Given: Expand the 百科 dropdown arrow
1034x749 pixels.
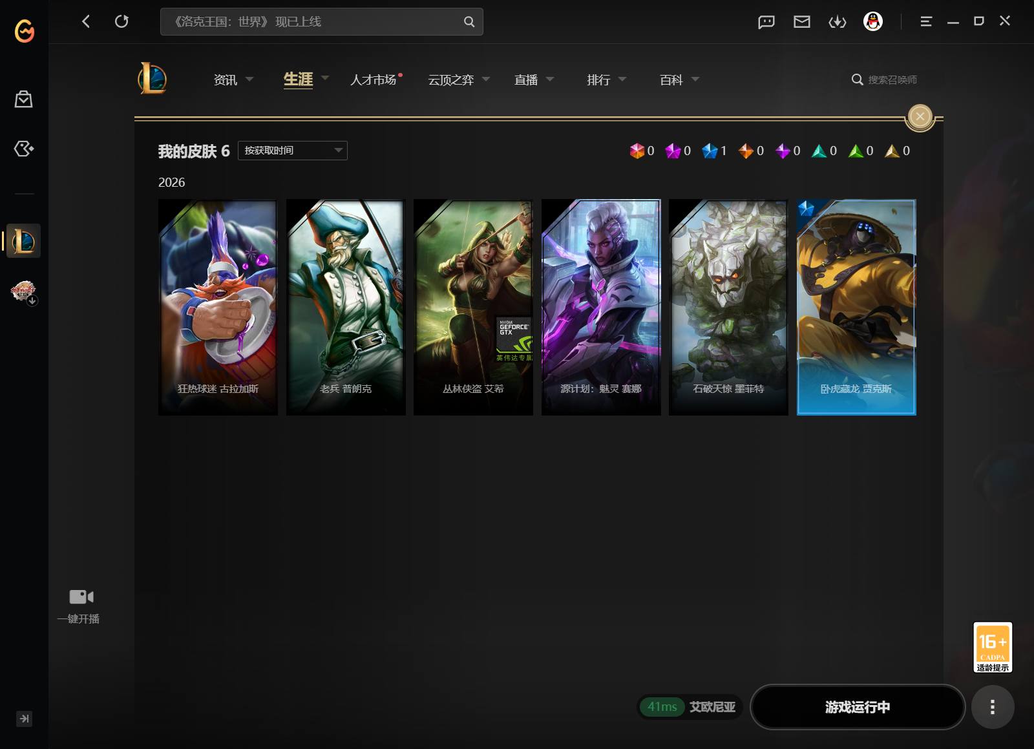Looking at the screenshot, I should pos(695,79).
